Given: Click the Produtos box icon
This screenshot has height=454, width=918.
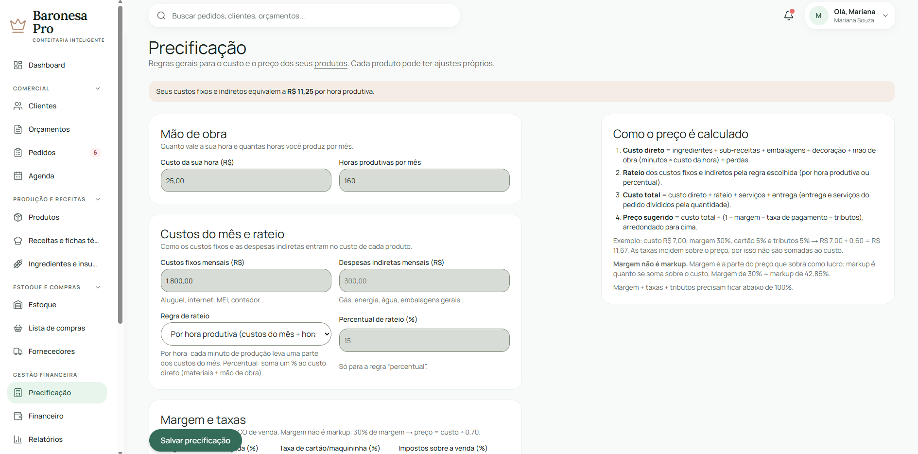Looking at the screenshot, I should 18,217.
